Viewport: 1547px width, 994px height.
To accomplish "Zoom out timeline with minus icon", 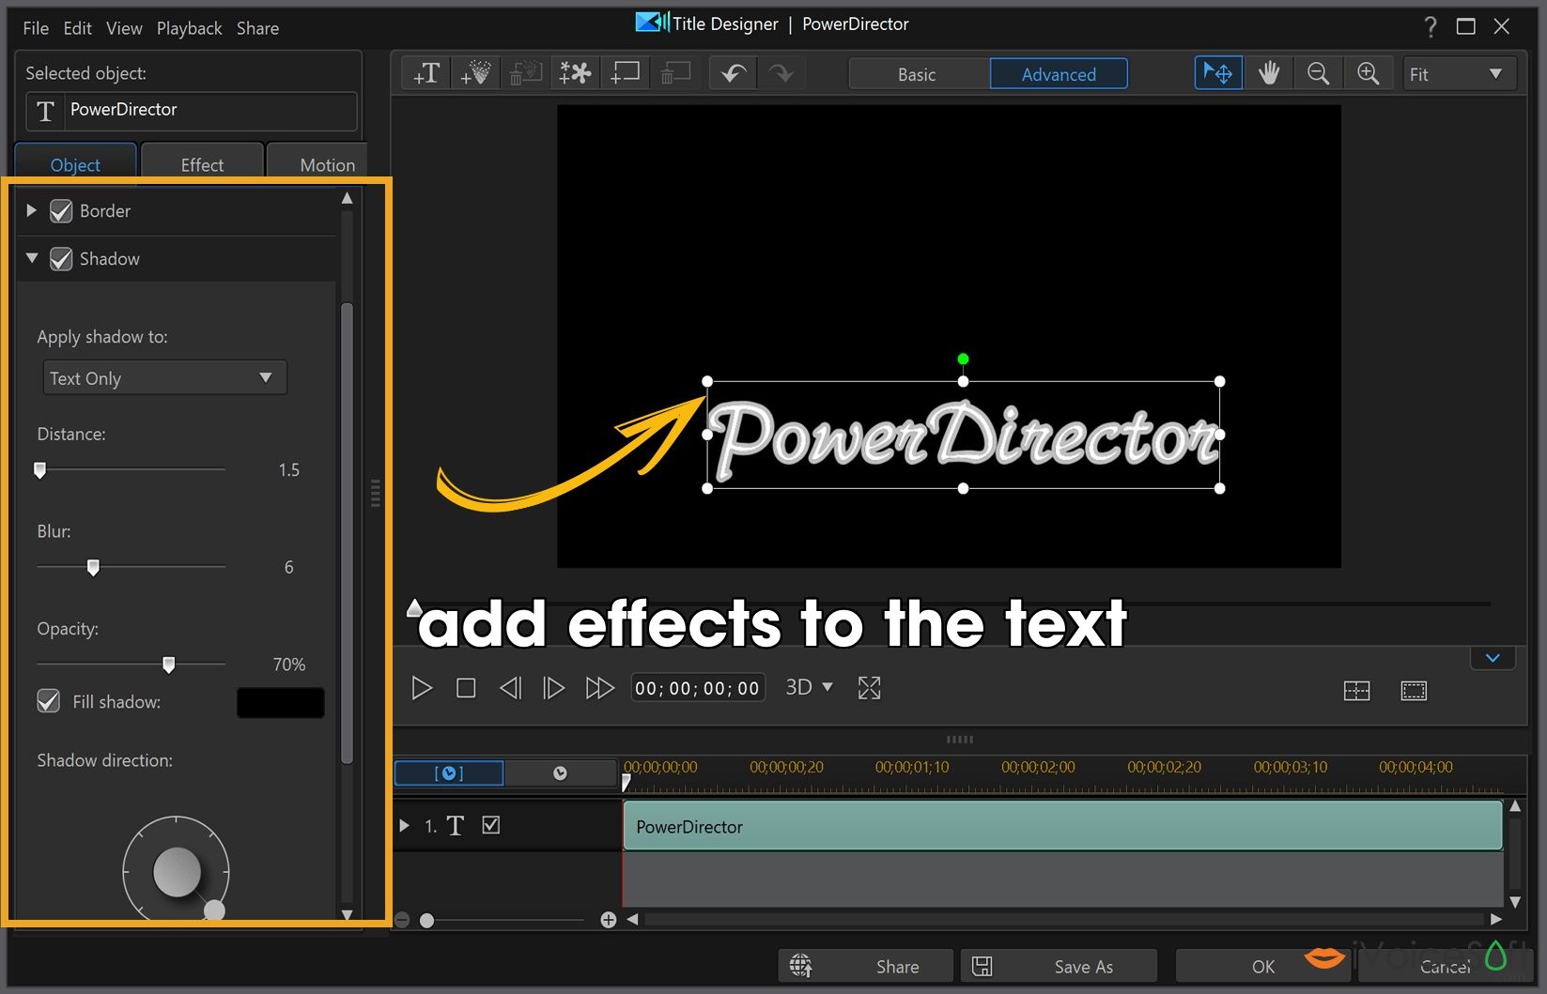I will click(403, 921).
